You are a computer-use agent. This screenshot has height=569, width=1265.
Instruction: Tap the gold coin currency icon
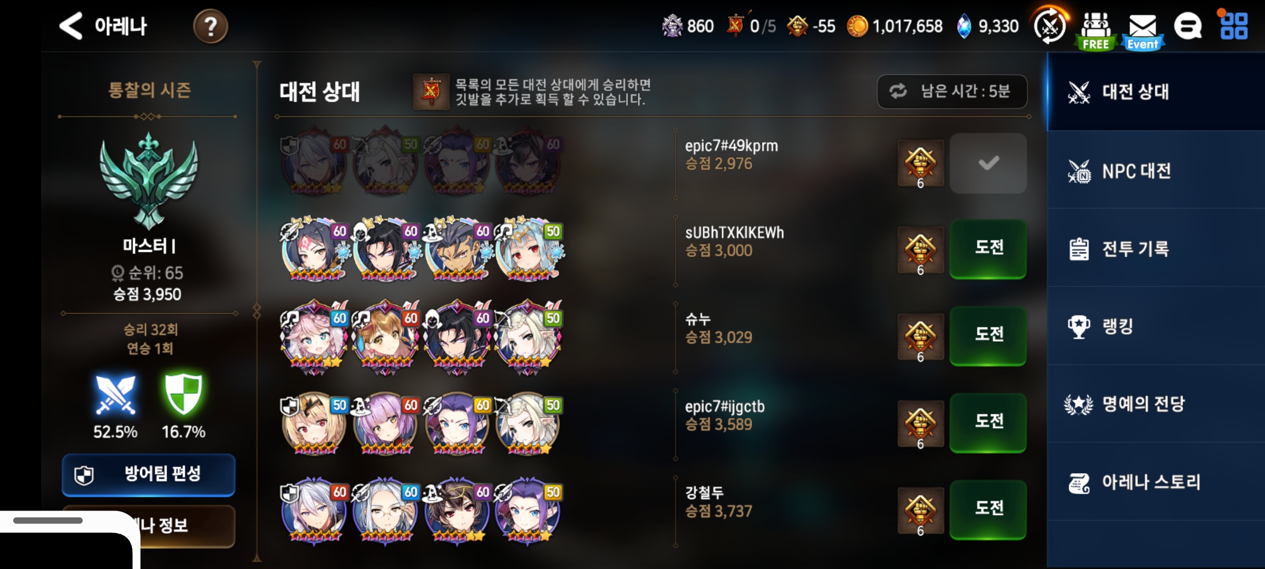tap(857, 26)
